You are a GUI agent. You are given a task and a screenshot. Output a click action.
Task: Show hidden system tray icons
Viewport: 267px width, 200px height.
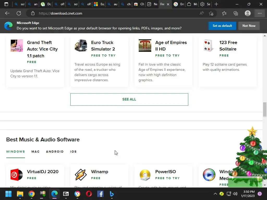click(215, 194)
